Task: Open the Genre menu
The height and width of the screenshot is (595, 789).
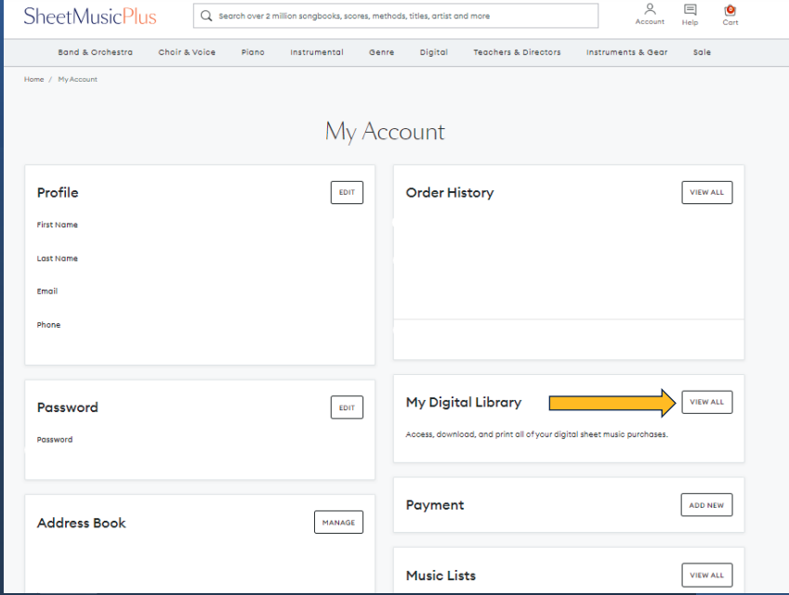Action: click(381, 53)
